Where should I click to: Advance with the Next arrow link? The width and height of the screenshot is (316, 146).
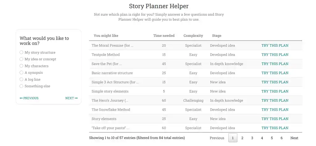click(71, 98)
